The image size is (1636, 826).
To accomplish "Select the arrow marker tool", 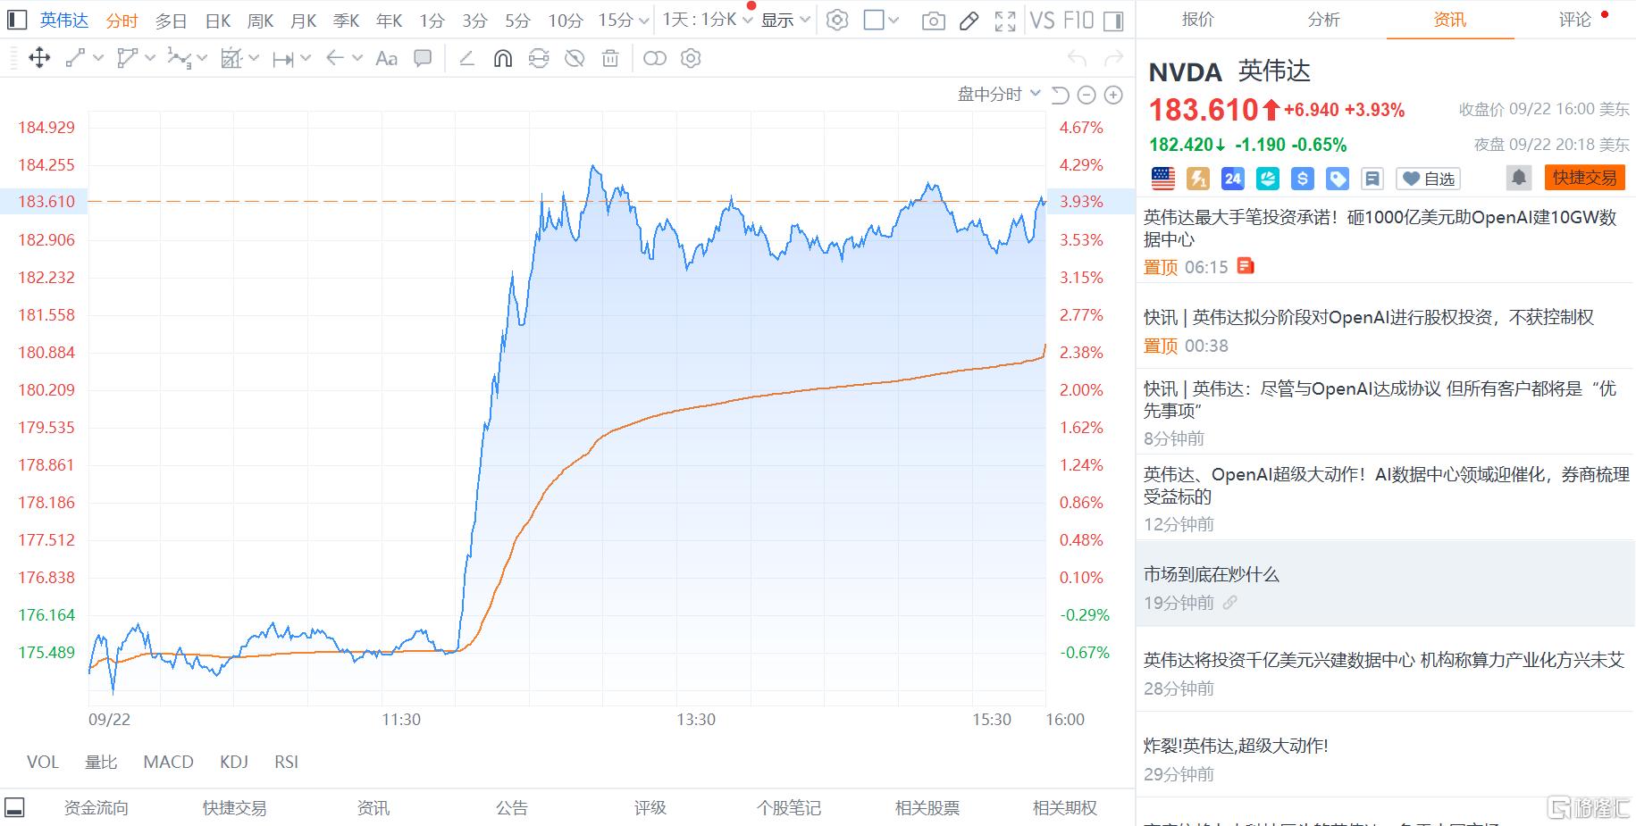I will [335, 58].
